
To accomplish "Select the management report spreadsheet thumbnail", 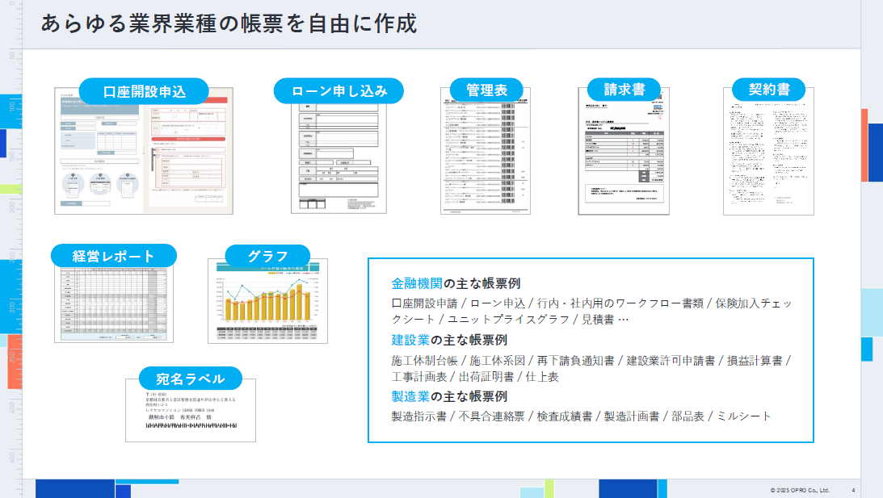I will point(114,304).
